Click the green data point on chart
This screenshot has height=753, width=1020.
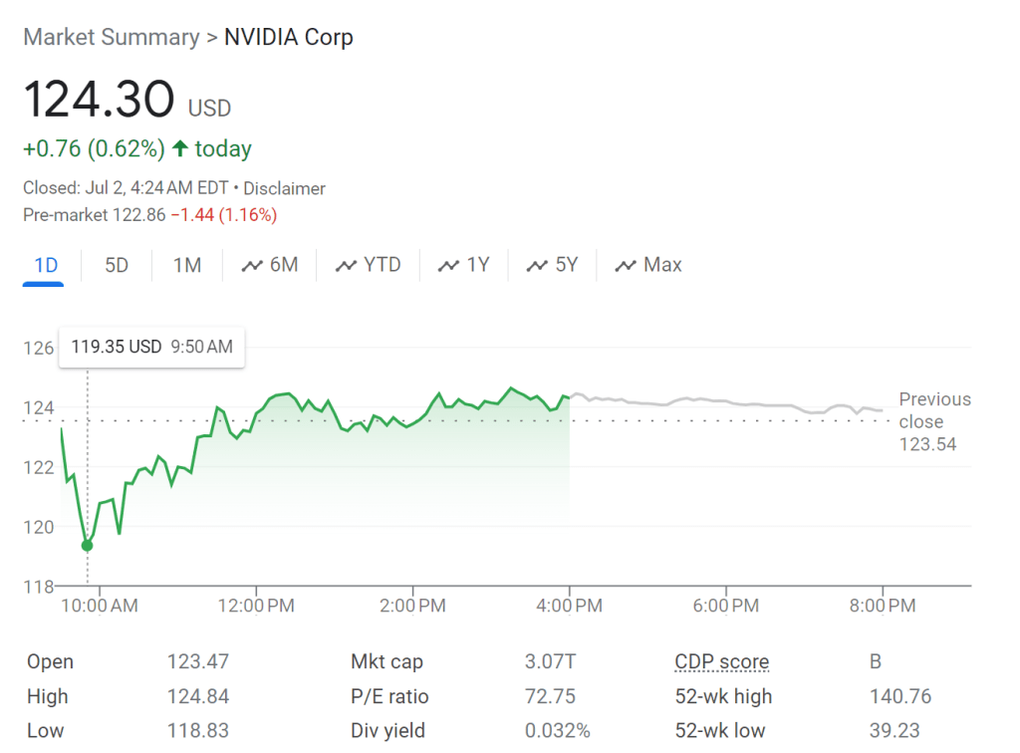(x=87, y=545)
